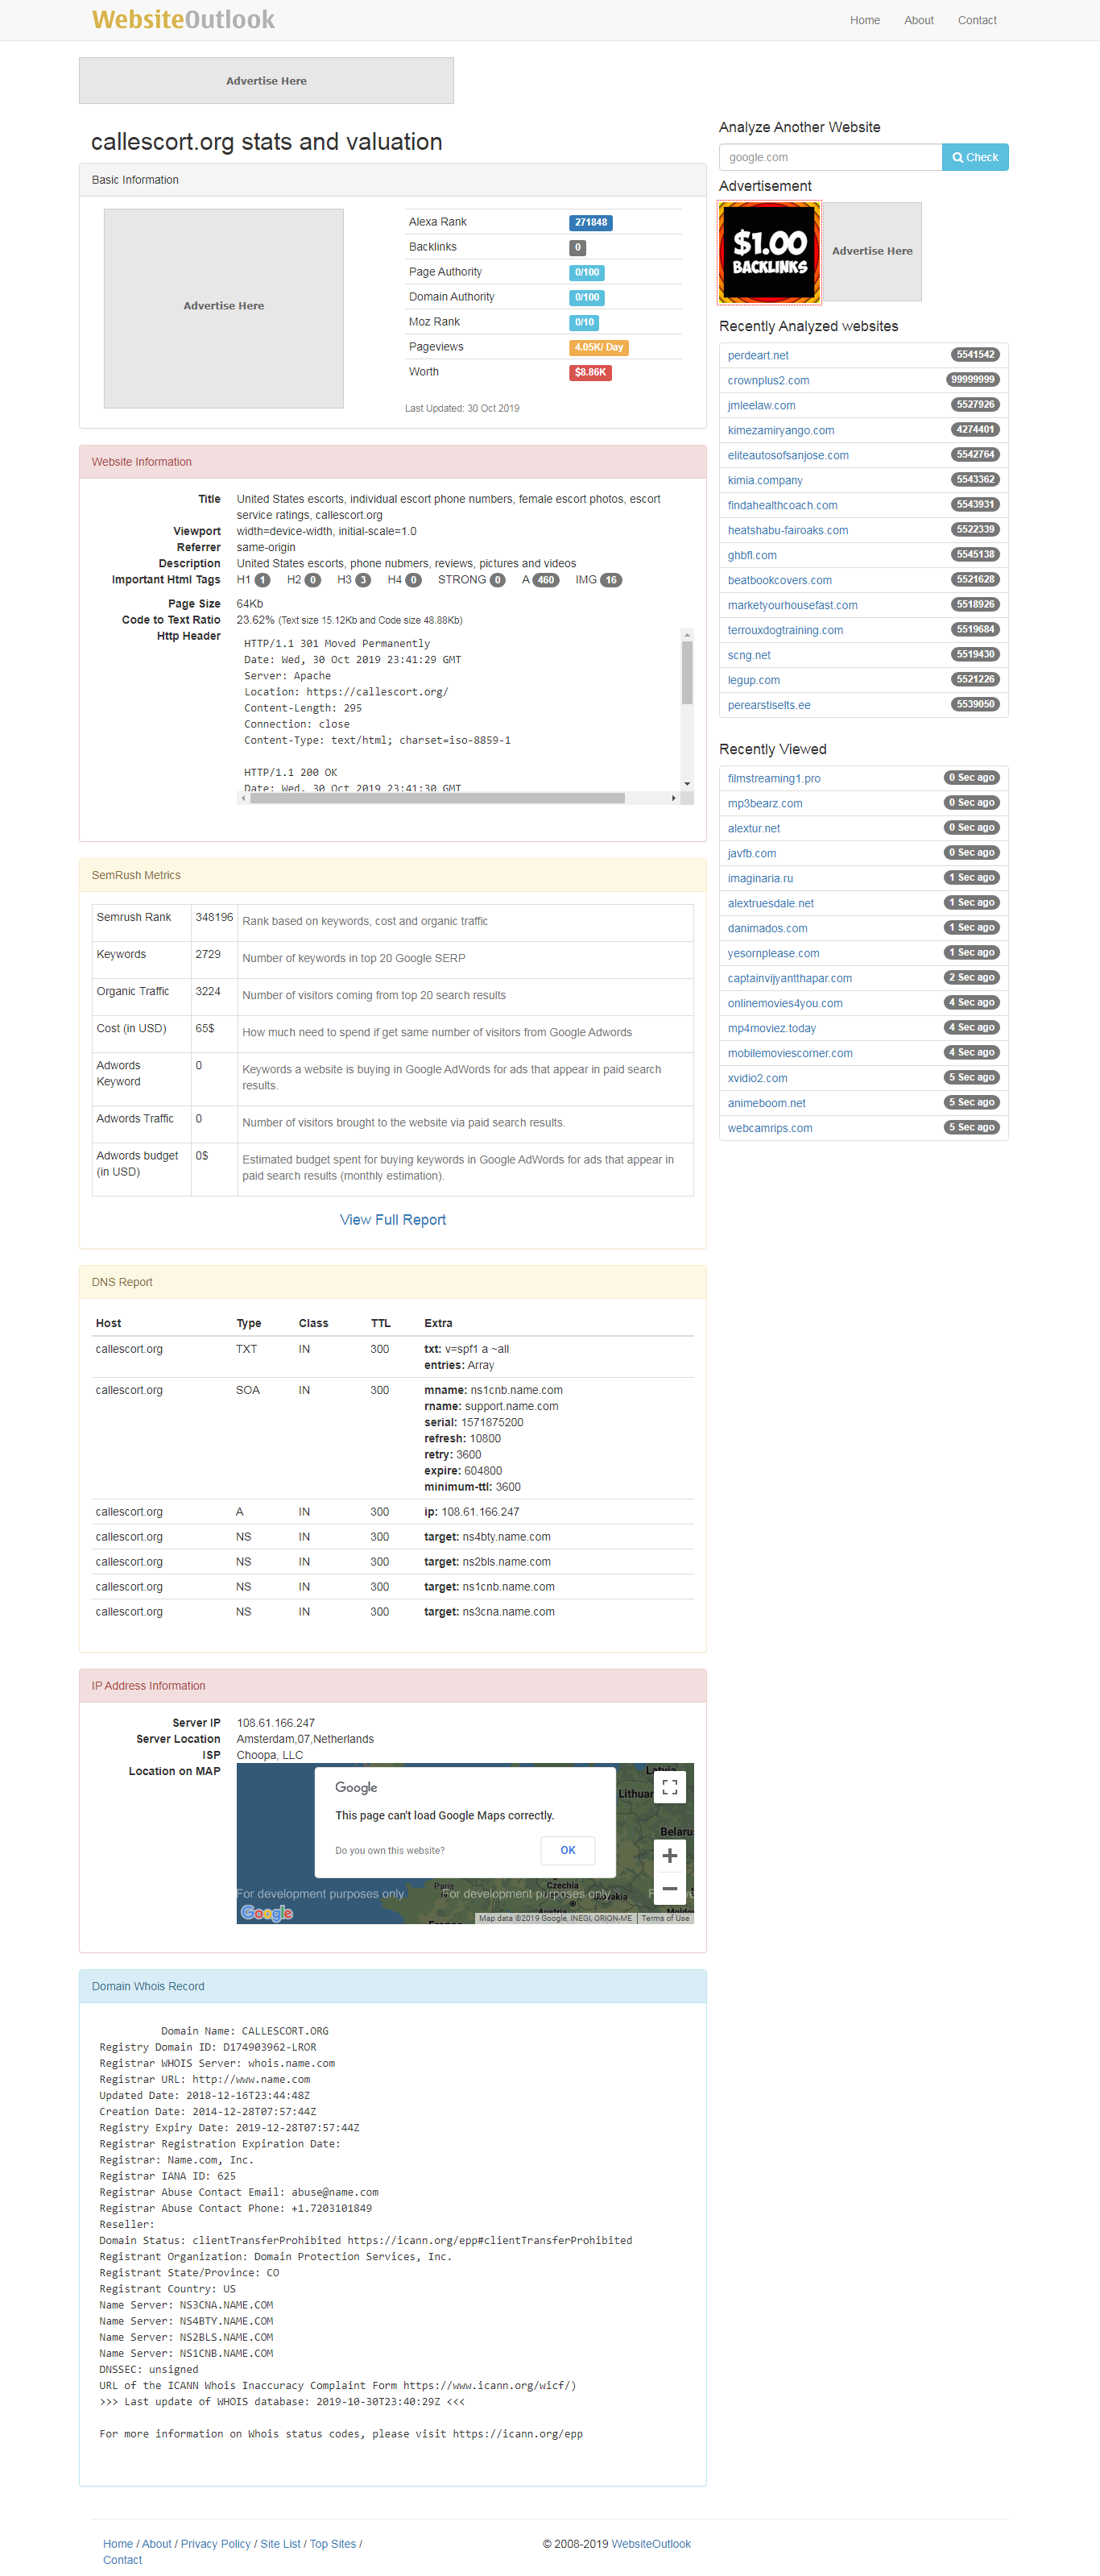Open jmleelaw.com in recently analyzed
The height and width of the screenshot is (2576, 1100).
pos(761,405)
